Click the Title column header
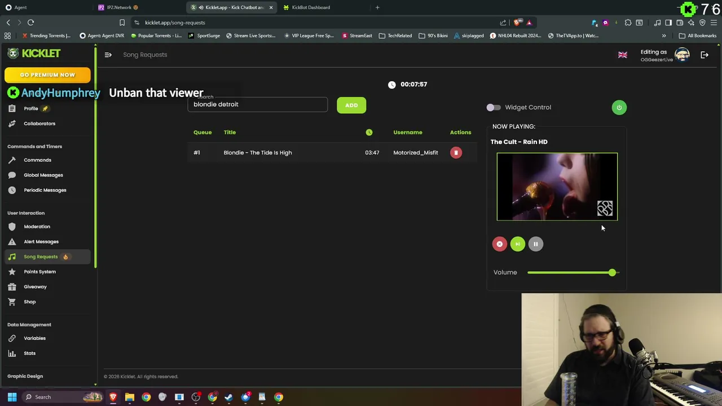The height and width of the screenshot is (406, 722). coord(230,133)
